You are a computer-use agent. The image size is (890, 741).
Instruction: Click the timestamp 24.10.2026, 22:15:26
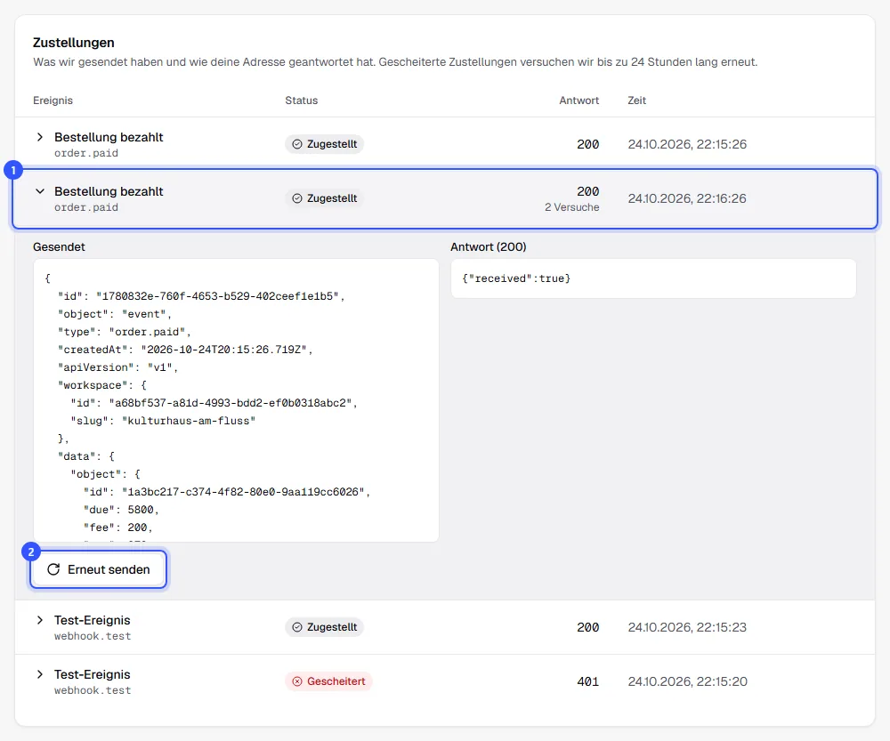pos(687,144)
